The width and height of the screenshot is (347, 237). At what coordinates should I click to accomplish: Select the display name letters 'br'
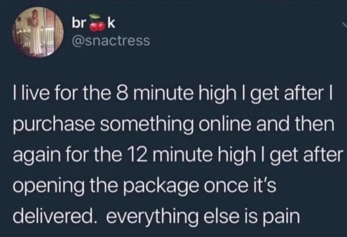(x=78, y=23)
